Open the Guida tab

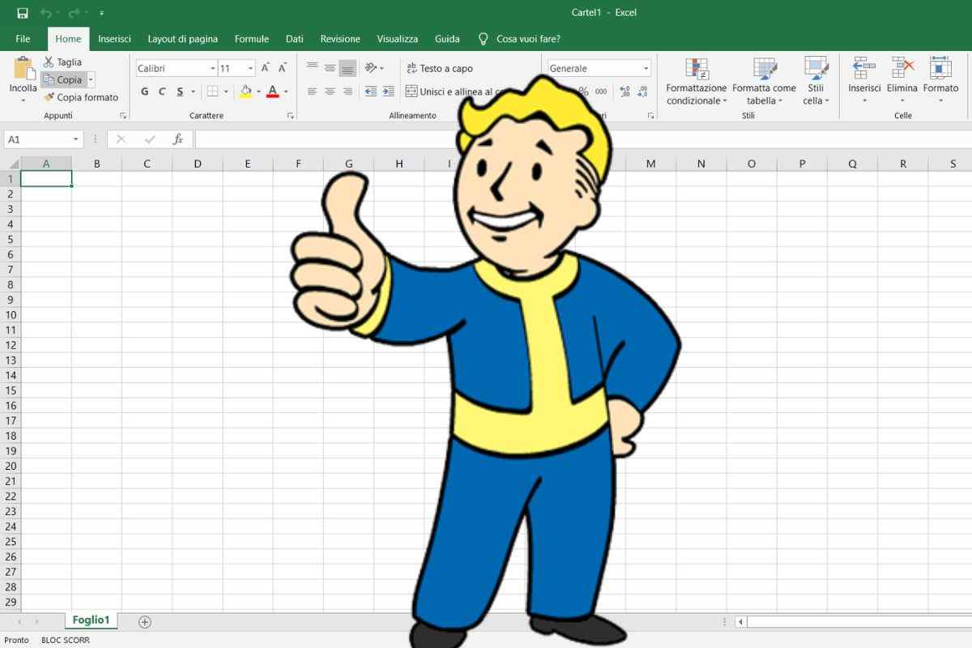[447, 39]
